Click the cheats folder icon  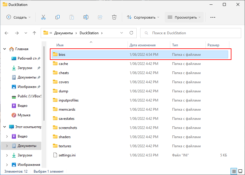click(55, 73)
